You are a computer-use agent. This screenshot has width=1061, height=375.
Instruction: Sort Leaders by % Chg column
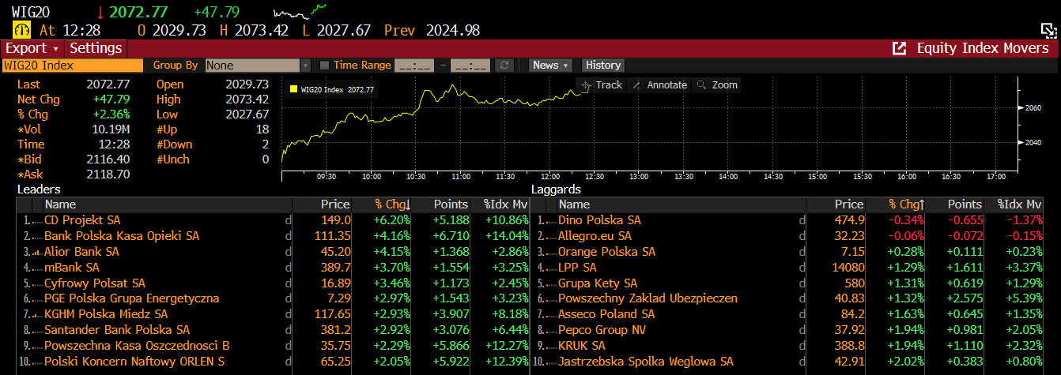pos(392,204)
